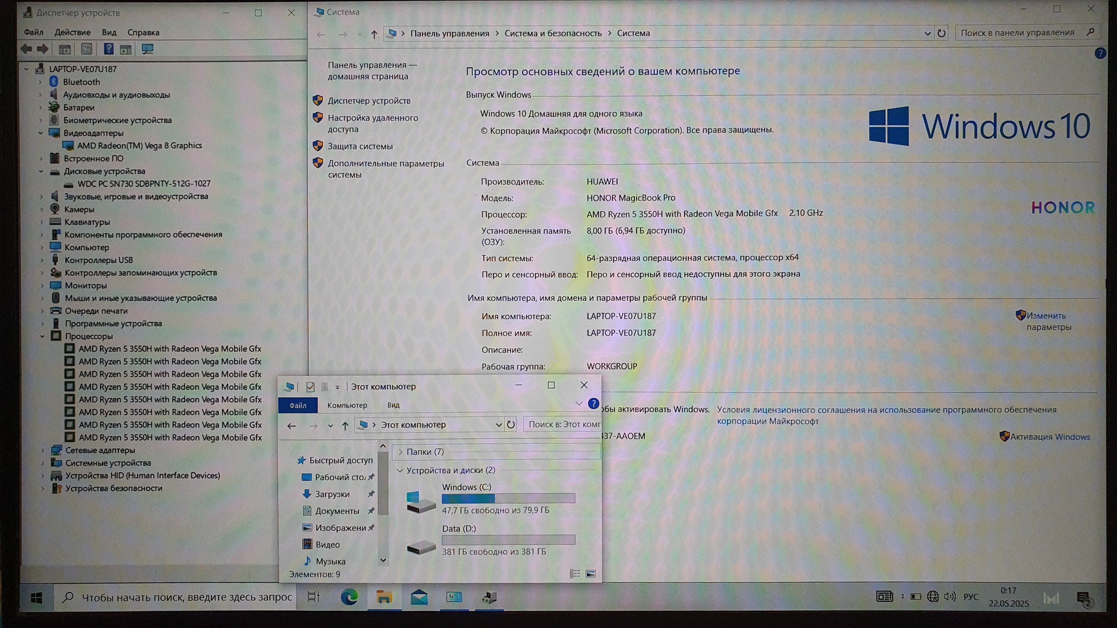Launch Microsoft Edge from the taskbar
1117x628 pixels.
pos(349,597)
